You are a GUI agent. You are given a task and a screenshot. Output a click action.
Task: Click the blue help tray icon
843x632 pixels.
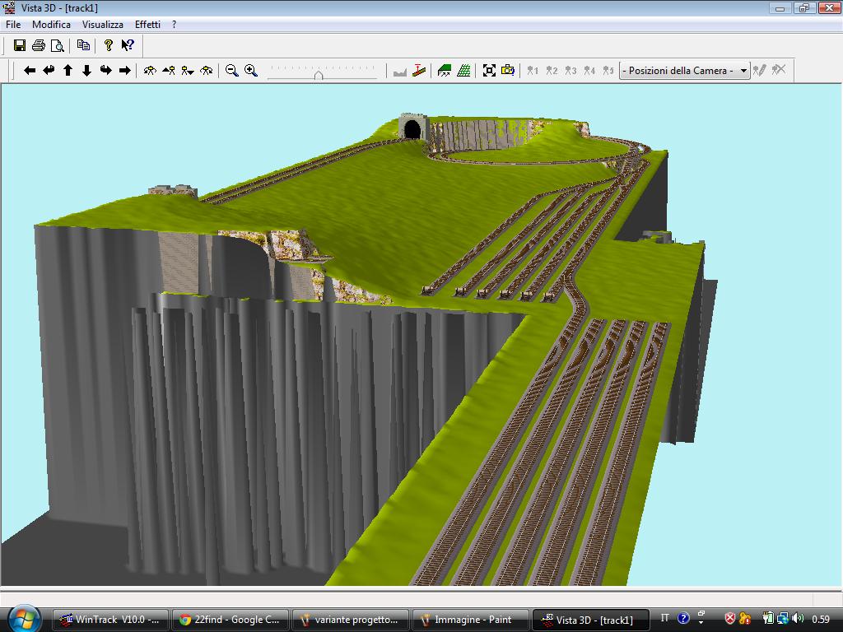point(682,619)
